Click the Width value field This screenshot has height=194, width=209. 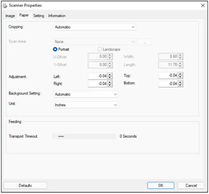coord(168,57)
